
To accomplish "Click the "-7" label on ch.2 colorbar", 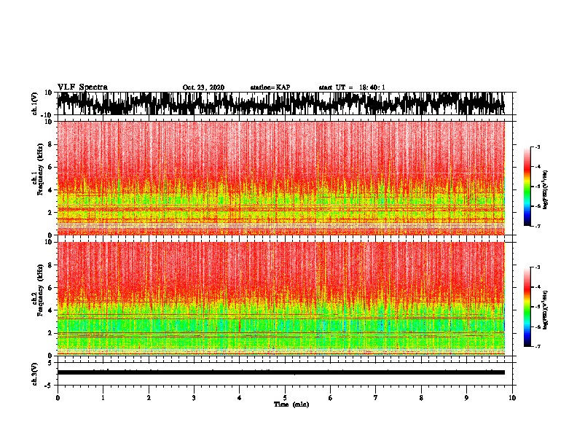I will (537, 346).
